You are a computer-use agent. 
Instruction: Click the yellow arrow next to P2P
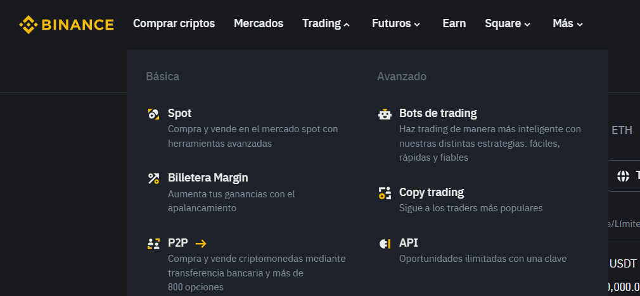[x=201, y=244]
